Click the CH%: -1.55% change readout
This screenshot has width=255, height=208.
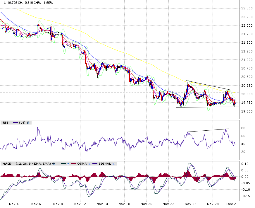click(x=44, y=3)
